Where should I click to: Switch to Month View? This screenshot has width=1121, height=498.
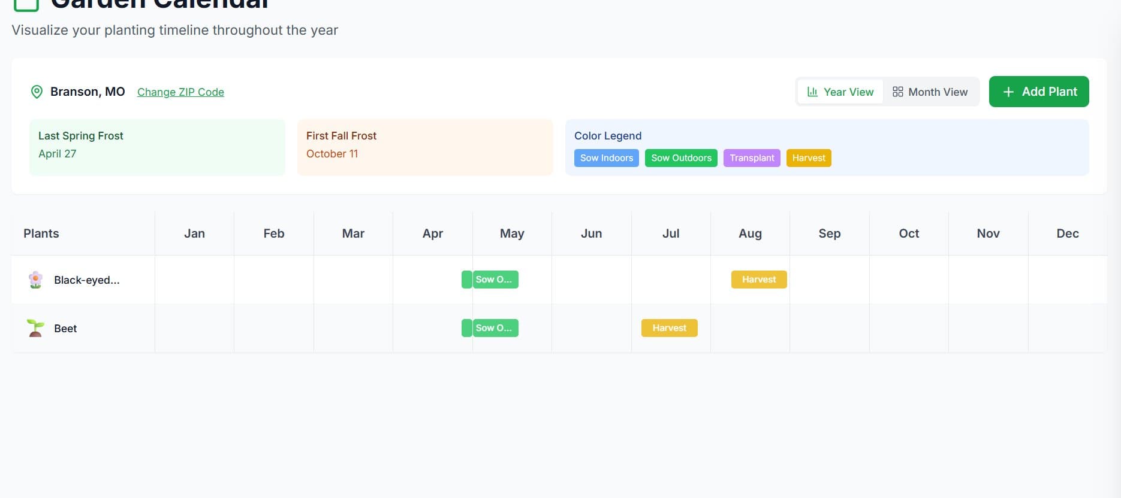click(x=930, y=92)
